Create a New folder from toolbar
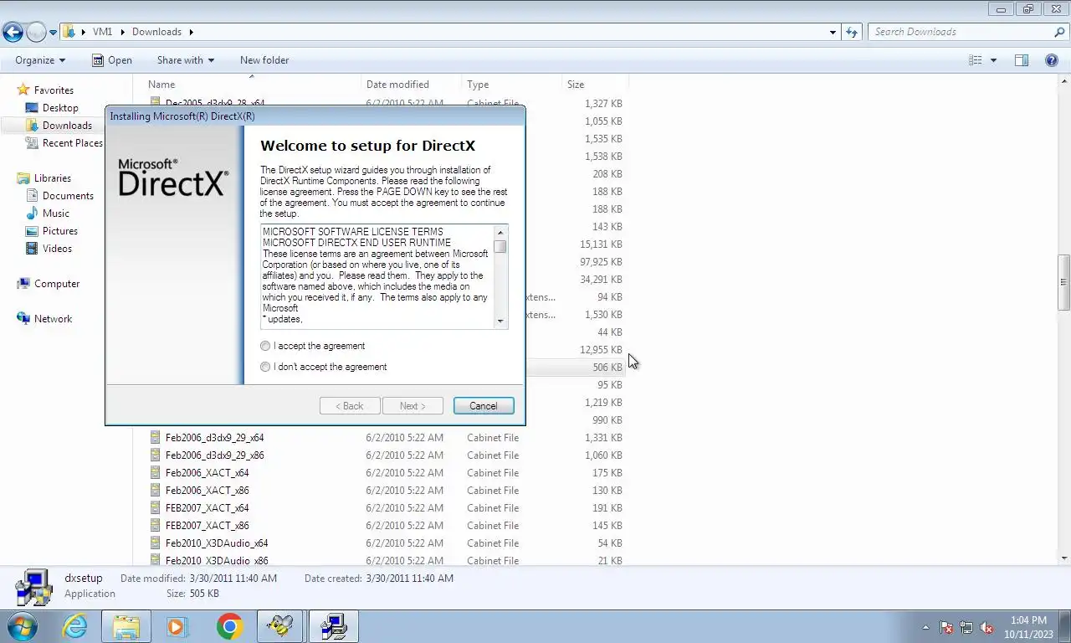Viewport: 1071px width, 643px height. click(264, 60)
